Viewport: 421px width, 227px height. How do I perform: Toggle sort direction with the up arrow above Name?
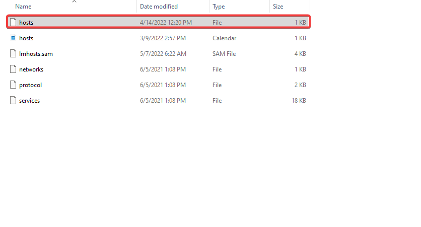[75, 2]
